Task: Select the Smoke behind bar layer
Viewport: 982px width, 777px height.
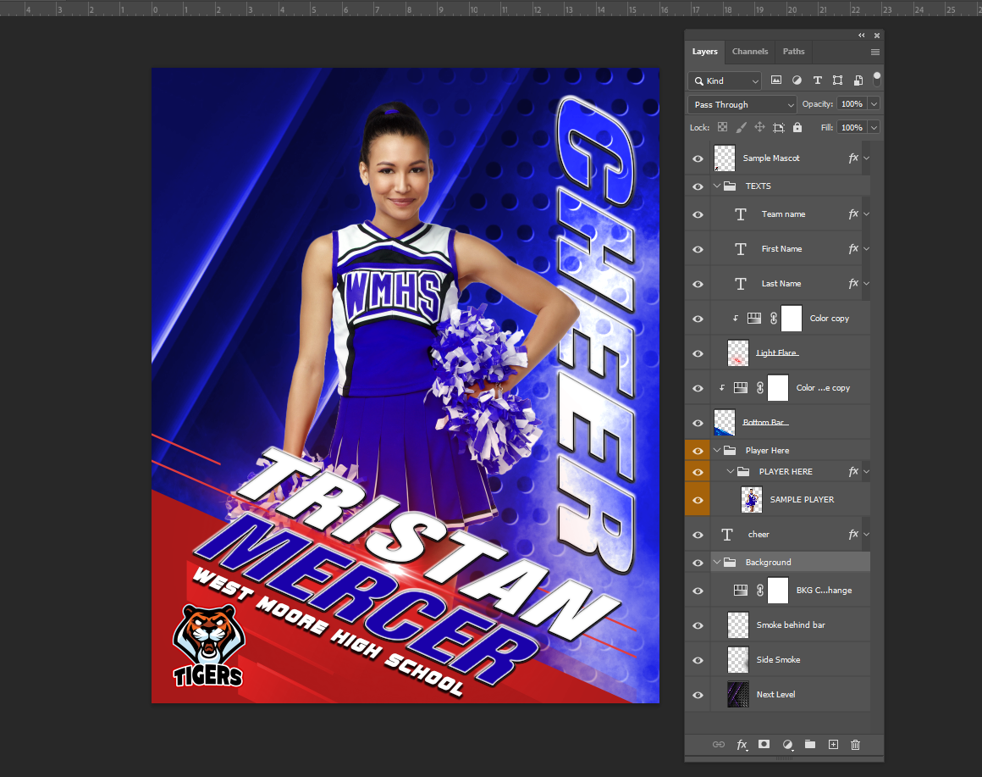Action: point(791,625)
